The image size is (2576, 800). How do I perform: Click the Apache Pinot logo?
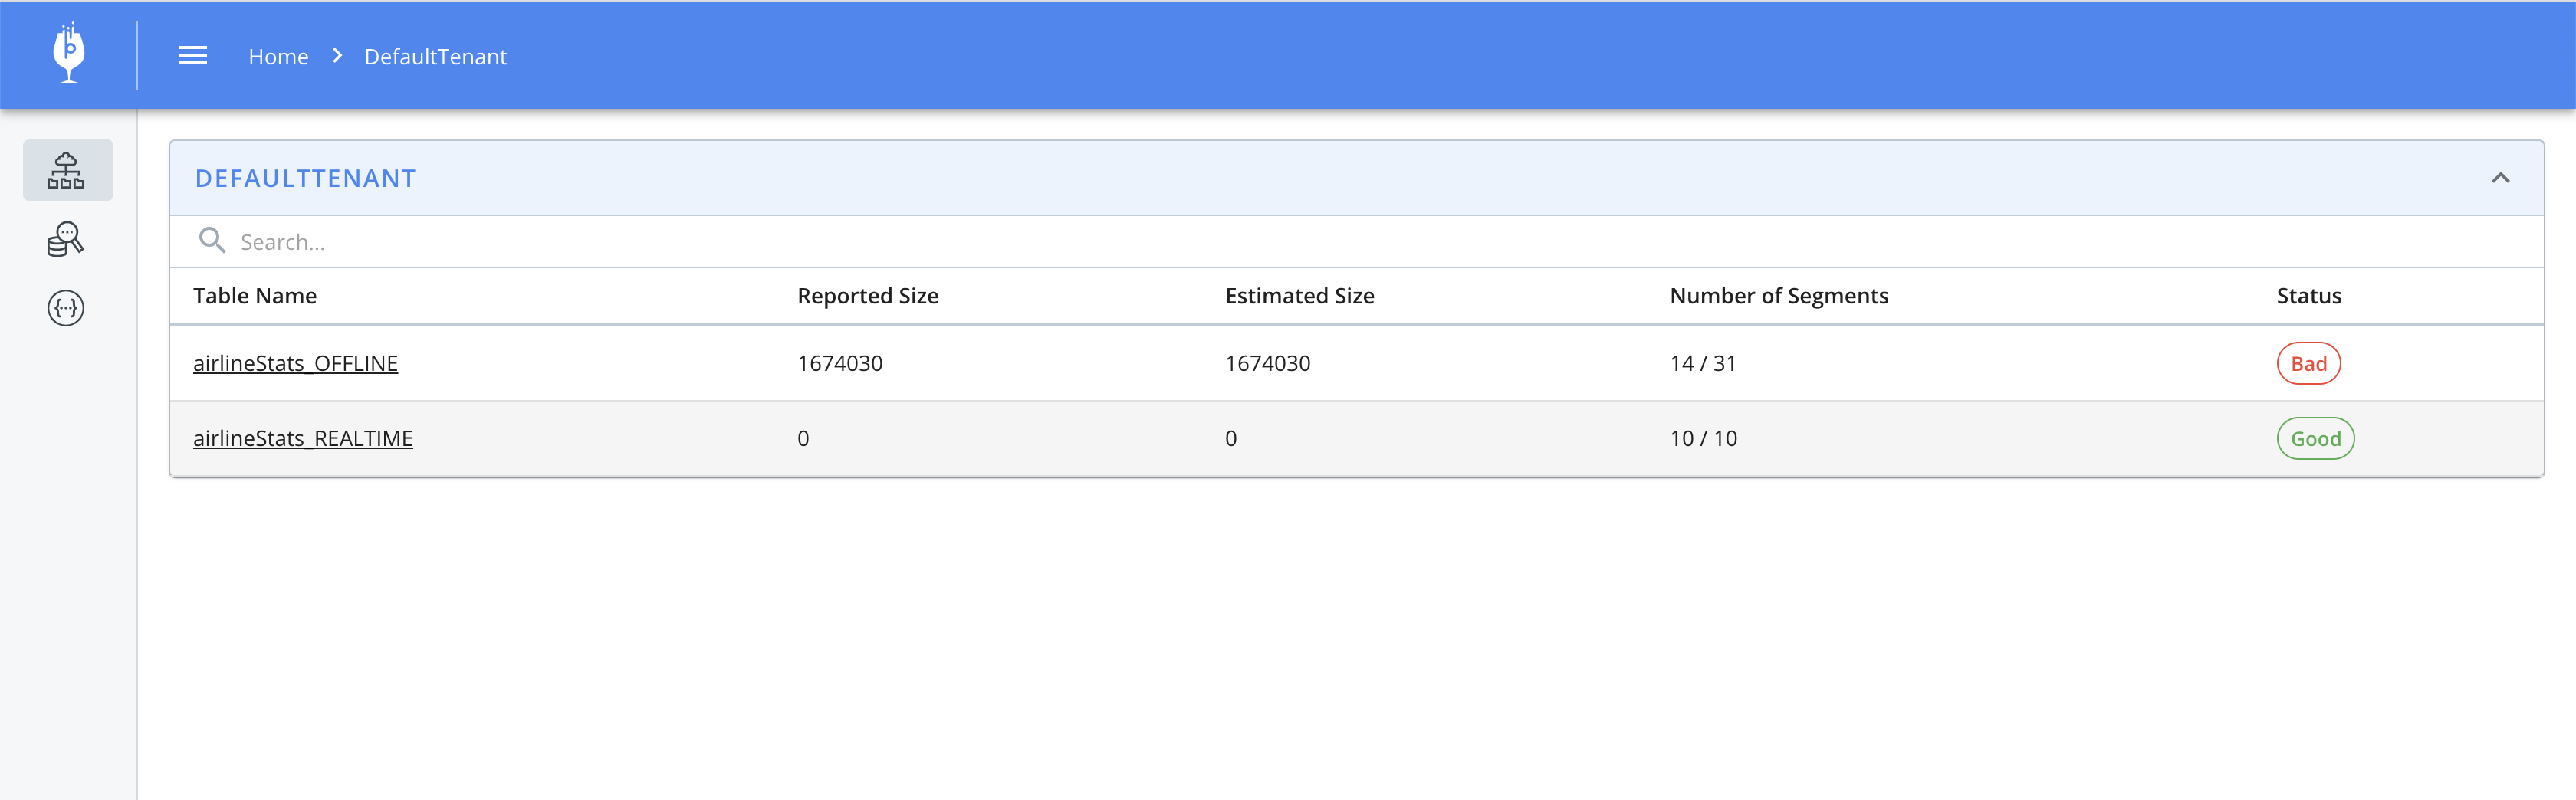click(x=68, y=53)
